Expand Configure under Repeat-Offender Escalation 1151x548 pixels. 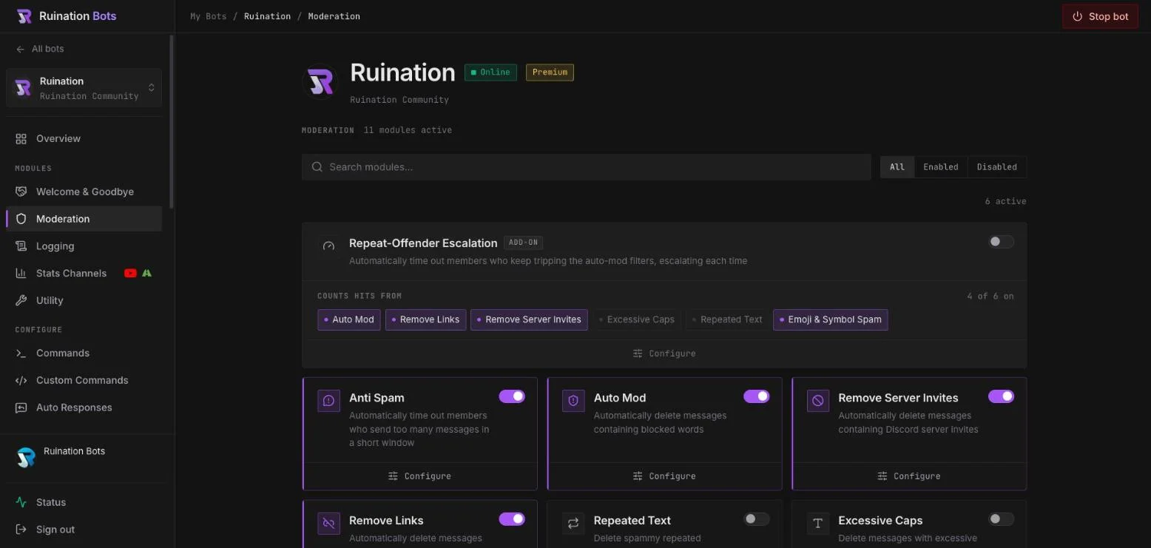pos(664,354)
